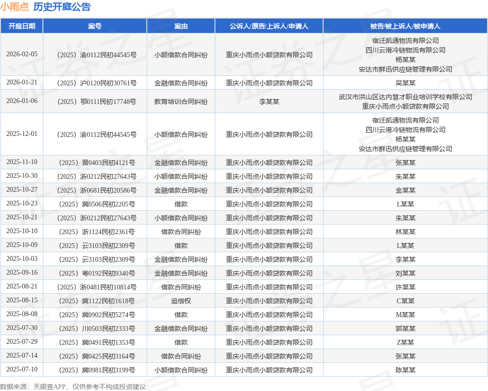Viewport: 488px width, 391px height.
Task: Select date cell 2025-10-10
Action: [x=22, y=231]
